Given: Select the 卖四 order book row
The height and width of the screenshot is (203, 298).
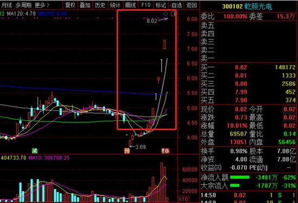Looking at the screenshot, I should [248, 34].
